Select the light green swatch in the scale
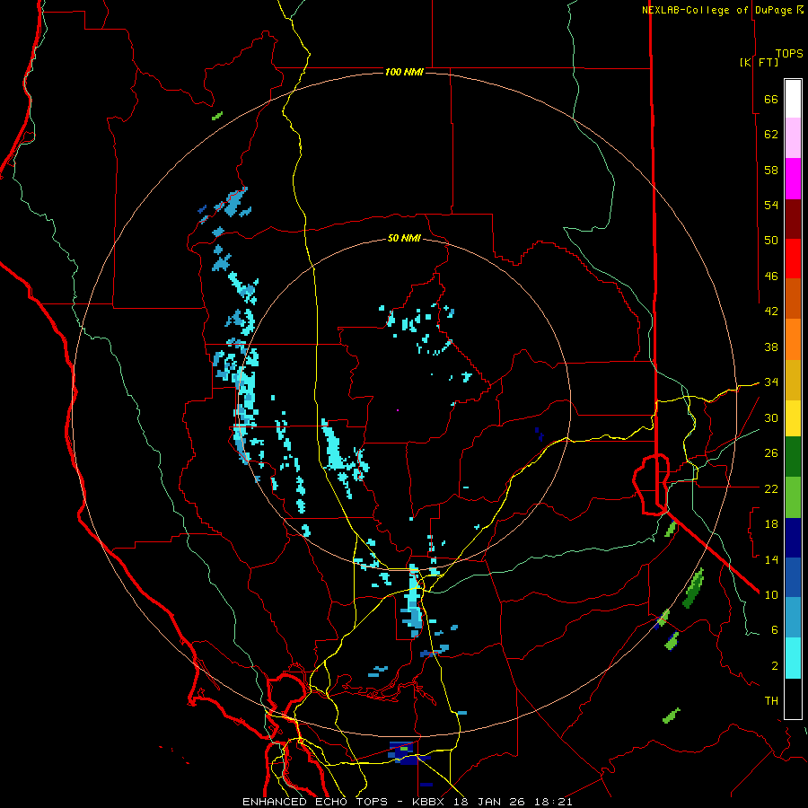 [x=793, y=497]
